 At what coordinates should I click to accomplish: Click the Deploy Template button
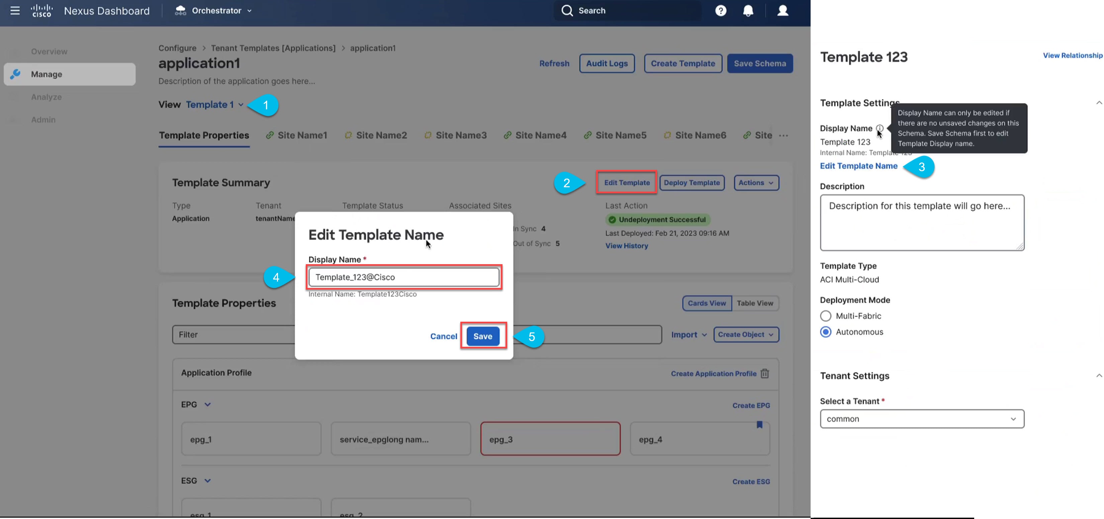pyautogui.click(x=692, y=183)
